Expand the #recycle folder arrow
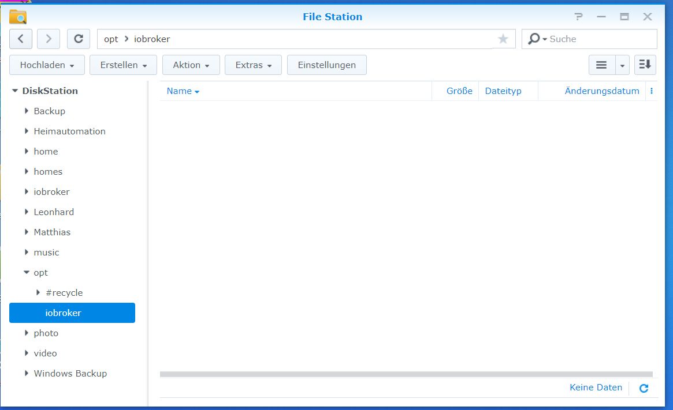This screenshot has width=673, height=410. pos(38,292)
